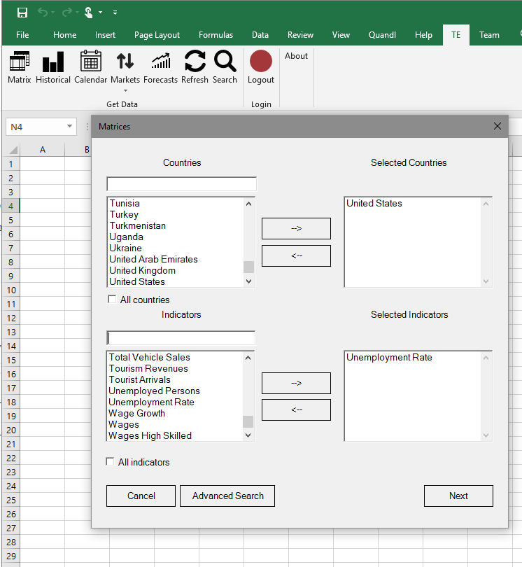Enable the All countries checkbox
Image resolution: width=522 pixels, height=567 pixels.
coord(112,300)
